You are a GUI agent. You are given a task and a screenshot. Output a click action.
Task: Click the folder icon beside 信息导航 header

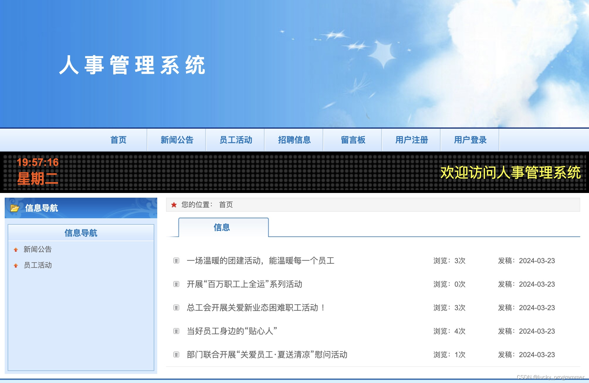[15, 208]
